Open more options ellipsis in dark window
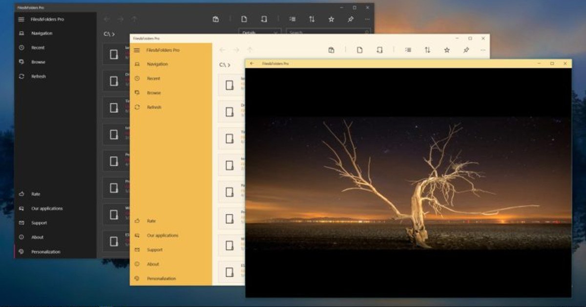The width and height of the screenshot is (586, 307). coord(367,19)
